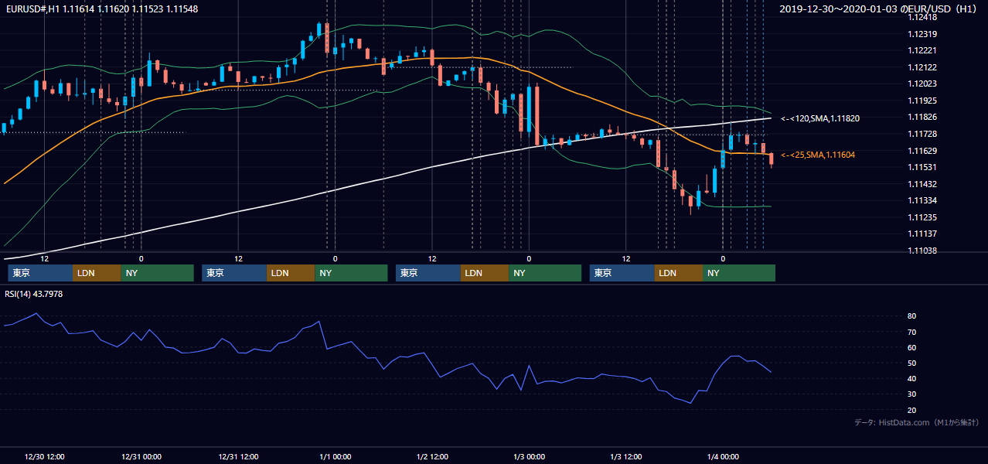Click price axis value 1.11826
The image size is (988, 464).
(x=922, y=117)
